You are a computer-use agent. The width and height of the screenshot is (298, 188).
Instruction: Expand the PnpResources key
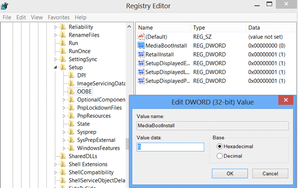[64, 116]
